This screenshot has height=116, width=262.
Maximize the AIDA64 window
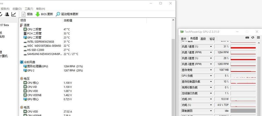click(x=161, y=3)
